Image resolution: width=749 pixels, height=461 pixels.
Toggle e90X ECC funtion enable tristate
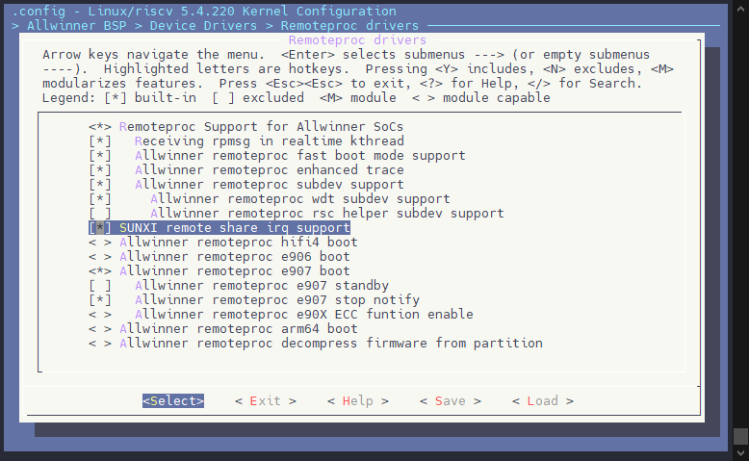100,315
